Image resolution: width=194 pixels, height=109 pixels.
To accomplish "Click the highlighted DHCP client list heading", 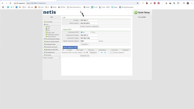I will tap(70, 47).
